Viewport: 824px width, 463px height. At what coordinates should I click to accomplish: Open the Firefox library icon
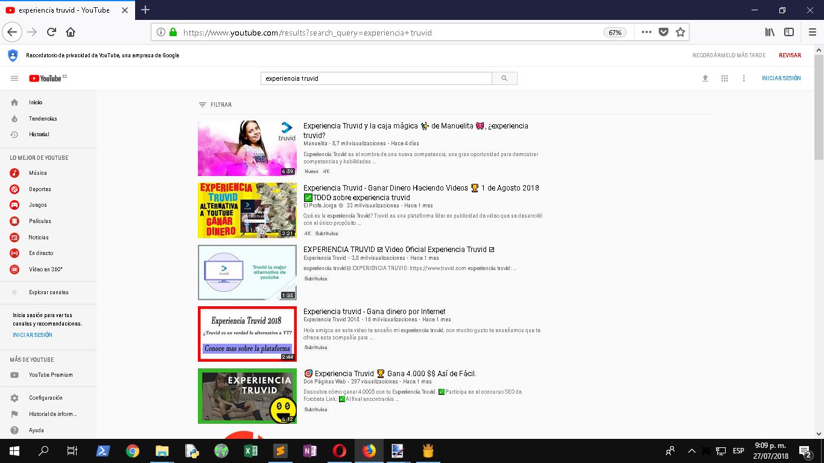click(770, 32)
